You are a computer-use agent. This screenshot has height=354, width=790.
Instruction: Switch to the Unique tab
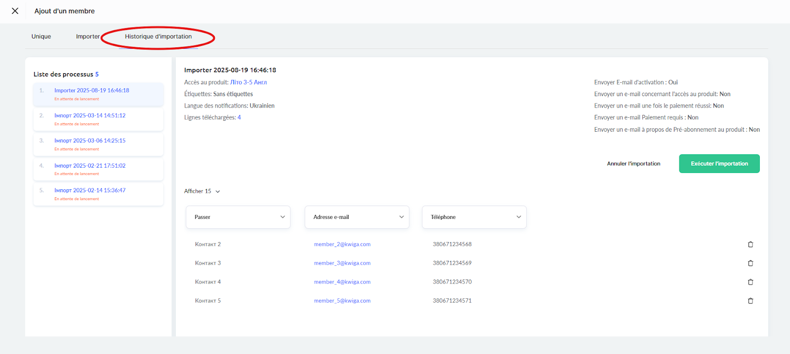(41, 36)
